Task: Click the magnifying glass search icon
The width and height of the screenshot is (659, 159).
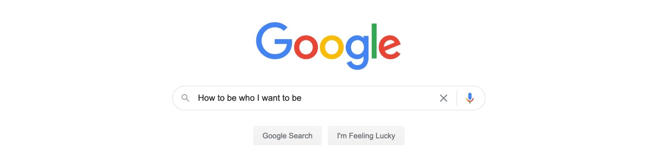Action: [x=185, y=98]
